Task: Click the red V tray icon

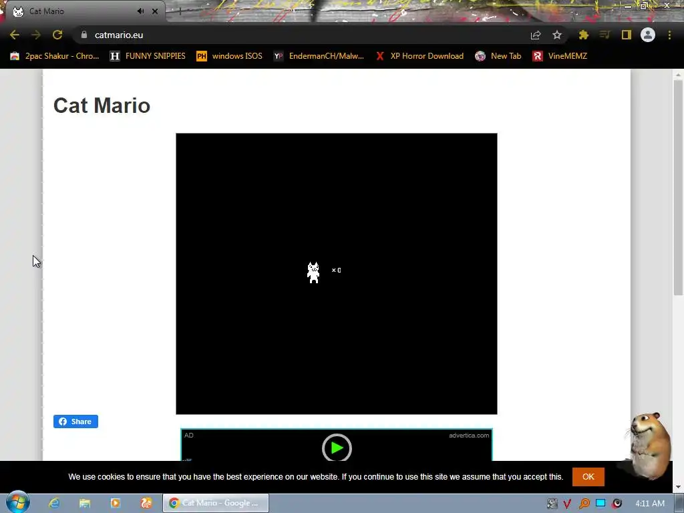Action: 567,504
